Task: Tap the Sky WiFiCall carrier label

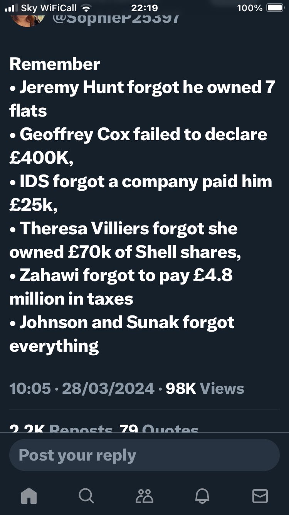Action: point(49,8)
